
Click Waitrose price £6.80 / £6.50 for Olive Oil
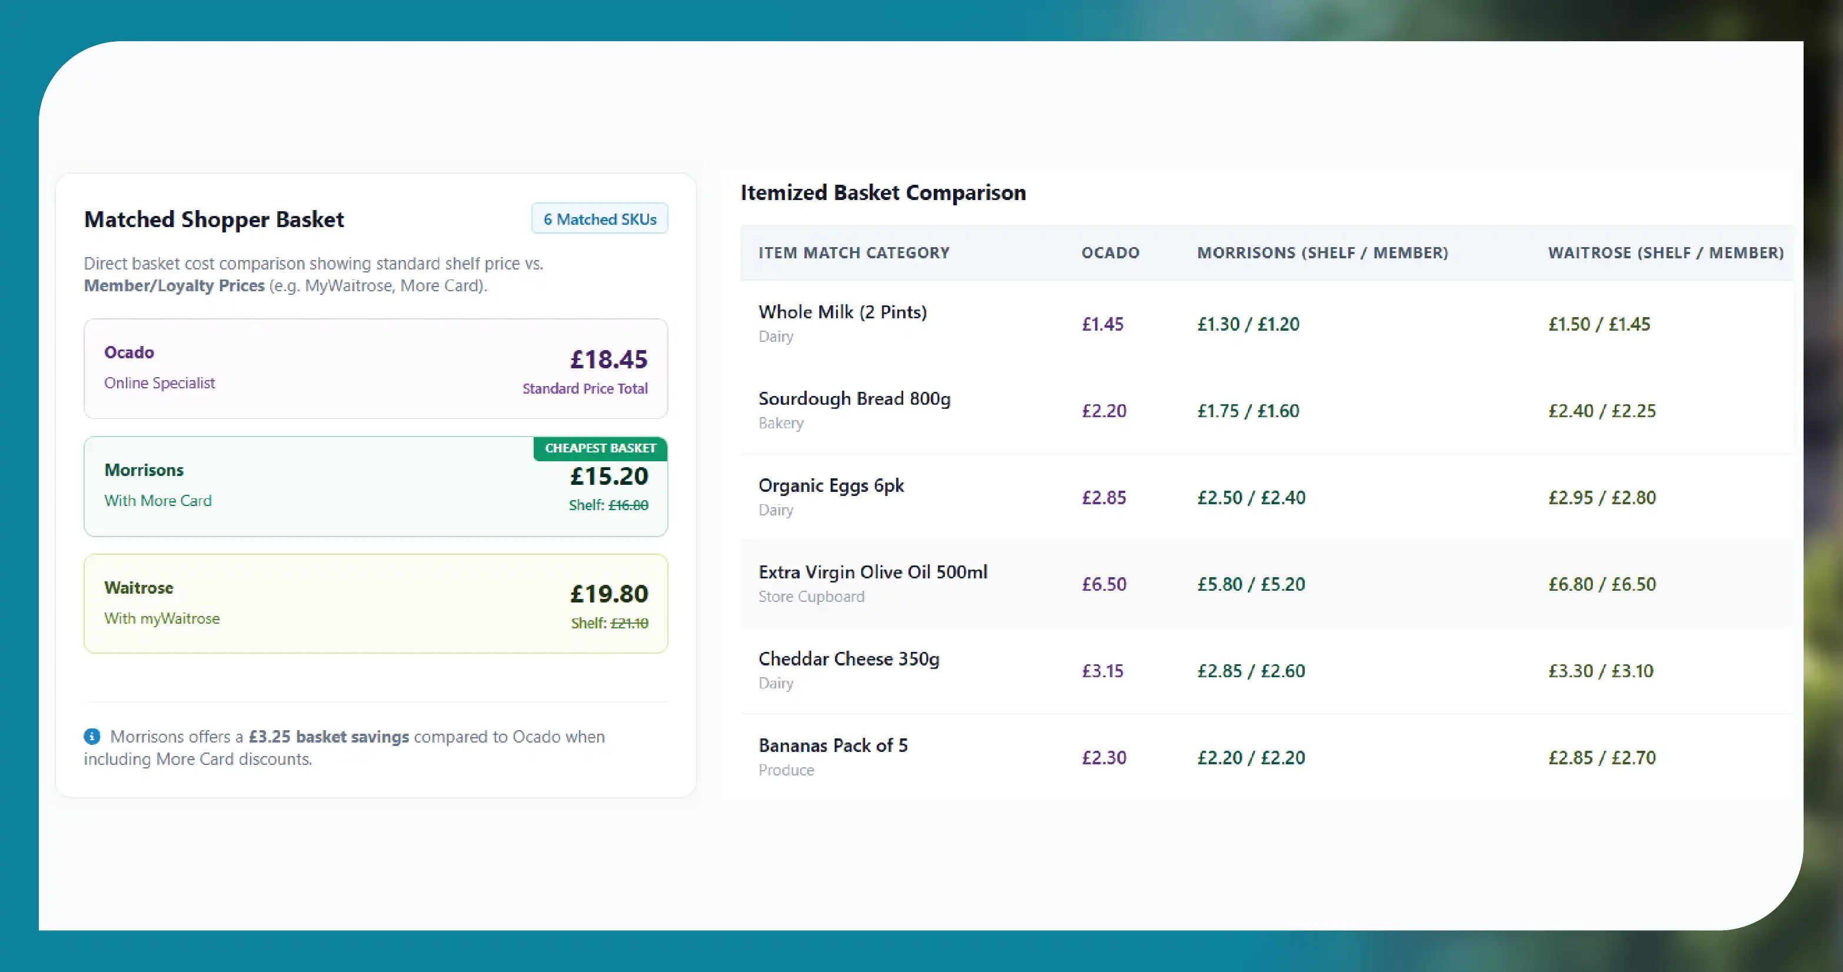(x=1602, y=584)
